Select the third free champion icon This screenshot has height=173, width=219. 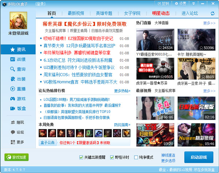point(61,133)
